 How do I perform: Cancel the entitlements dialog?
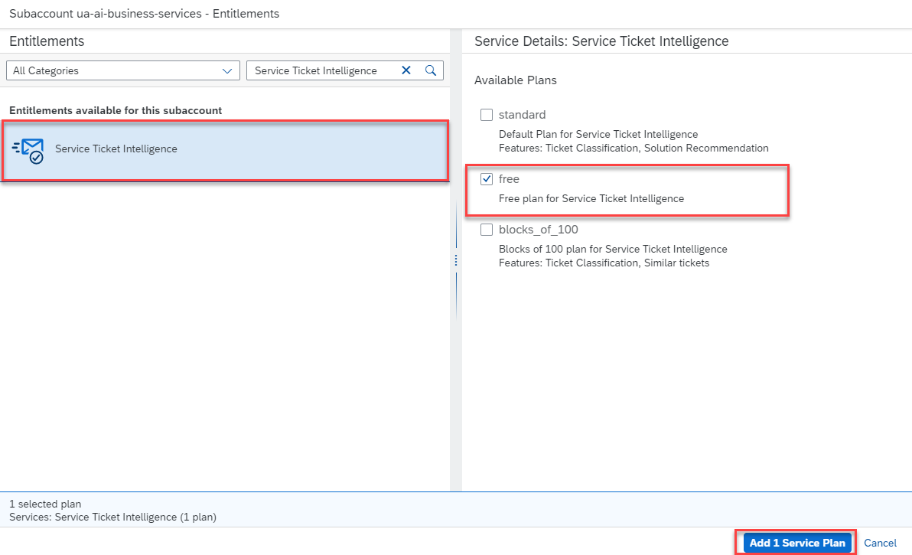pyautogui.click(x=880, y=543)
